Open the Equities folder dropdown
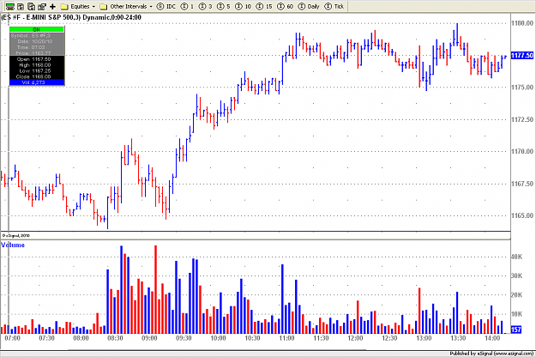Viewport: 536px width, 357px height. coord(78,6)
